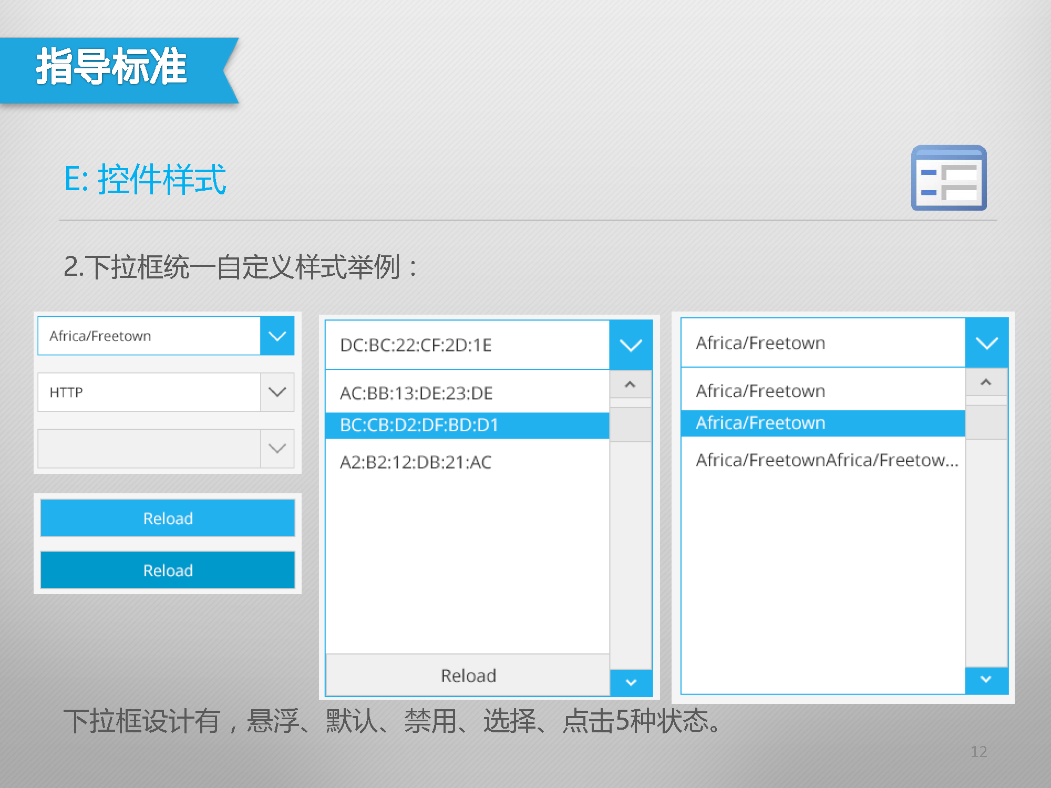1051x788 pixels.
Task: Click the gray Reload button below MAC list
Action: pyautogui.click(x=468, y=675)
